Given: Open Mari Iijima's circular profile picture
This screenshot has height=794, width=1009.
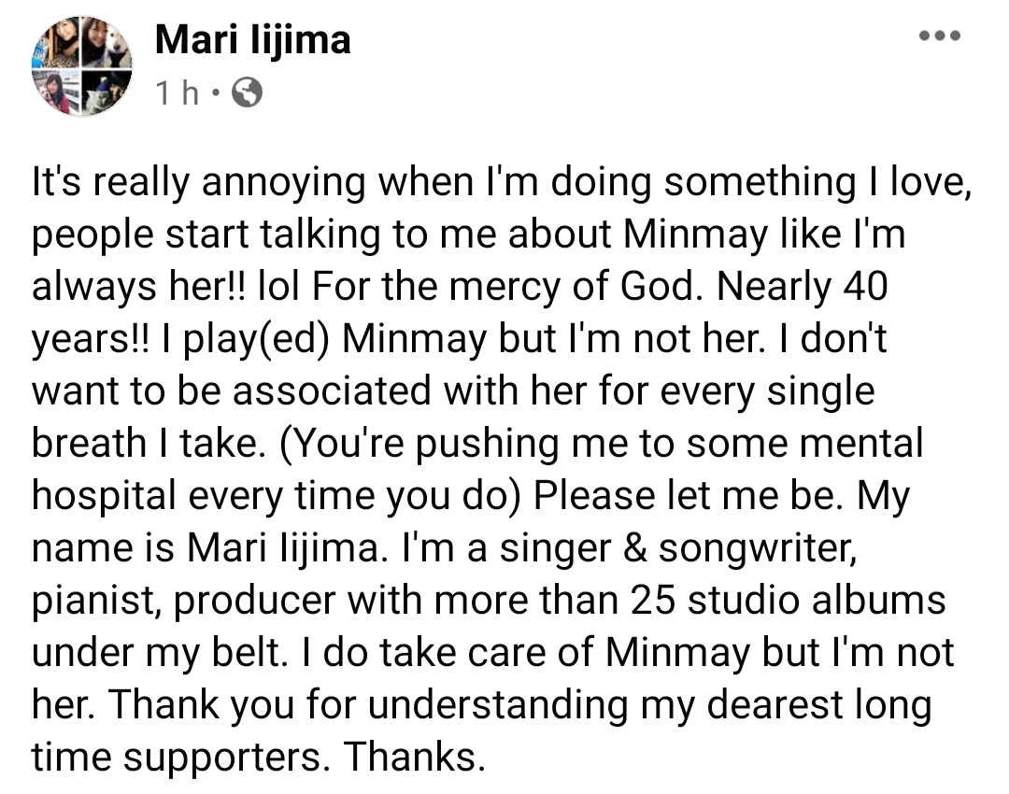Looking at the screenshot, I should pos(81,66).
